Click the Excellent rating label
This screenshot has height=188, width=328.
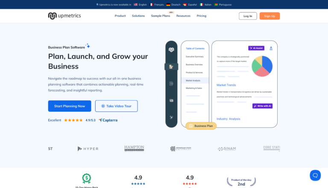(x=55, y=120)
